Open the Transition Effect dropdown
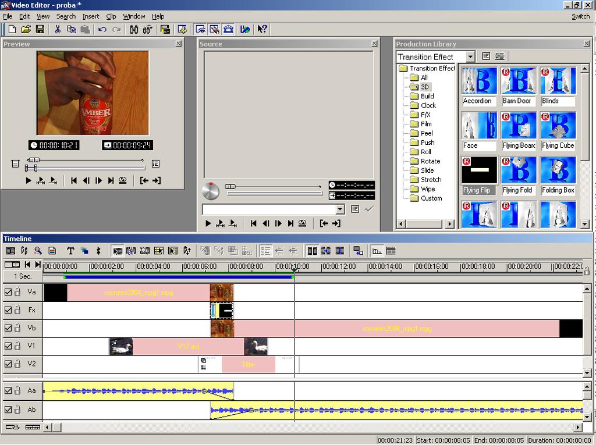This screenshot has width=596, height=445. click(x=470, y=56)
